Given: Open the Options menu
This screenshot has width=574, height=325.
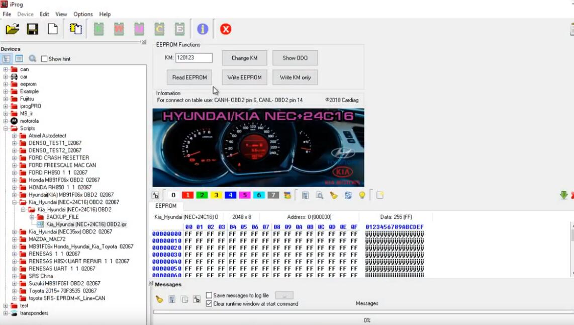Looking at the screenshot, I should [83, 14].
